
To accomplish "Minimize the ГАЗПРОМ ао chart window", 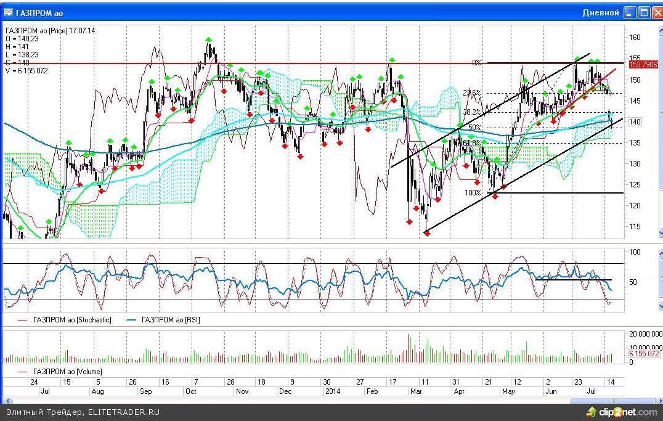I will [x=630, y=12].
